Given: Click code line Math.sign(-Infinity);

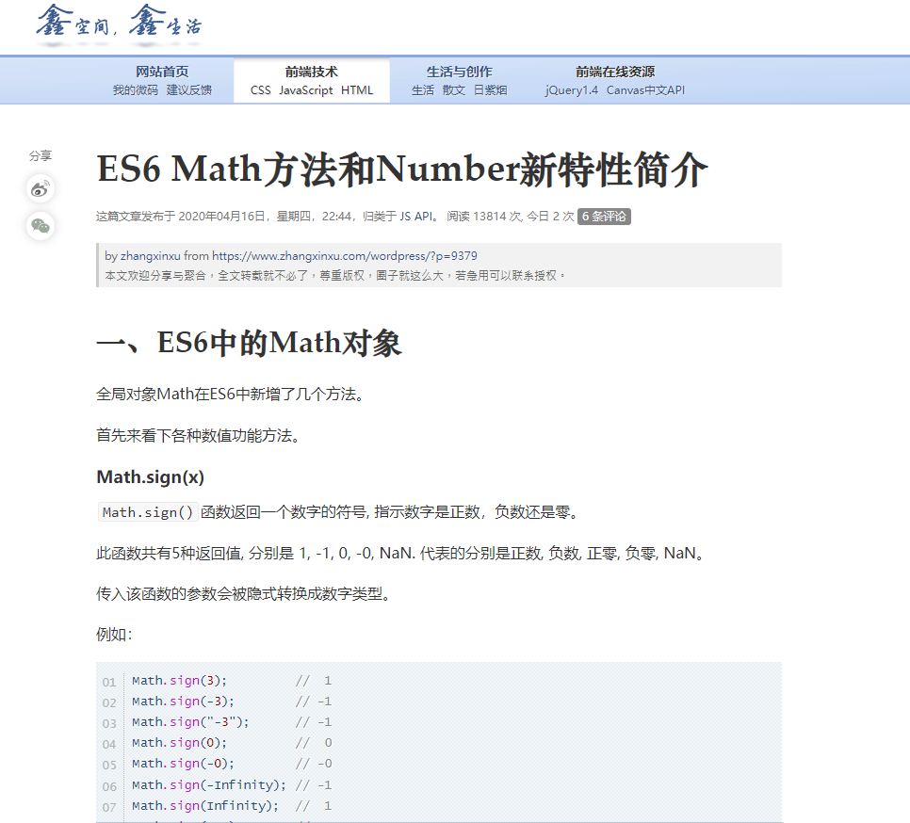Looking at the screenshot, I should click(x=209, y=784).
